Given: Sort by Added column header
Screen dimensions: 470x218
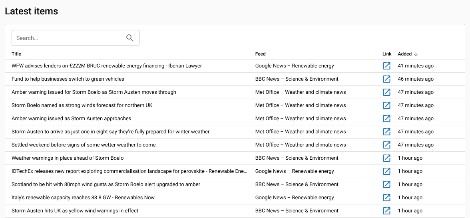Looking at the screenshot, I should coord(404,54).
